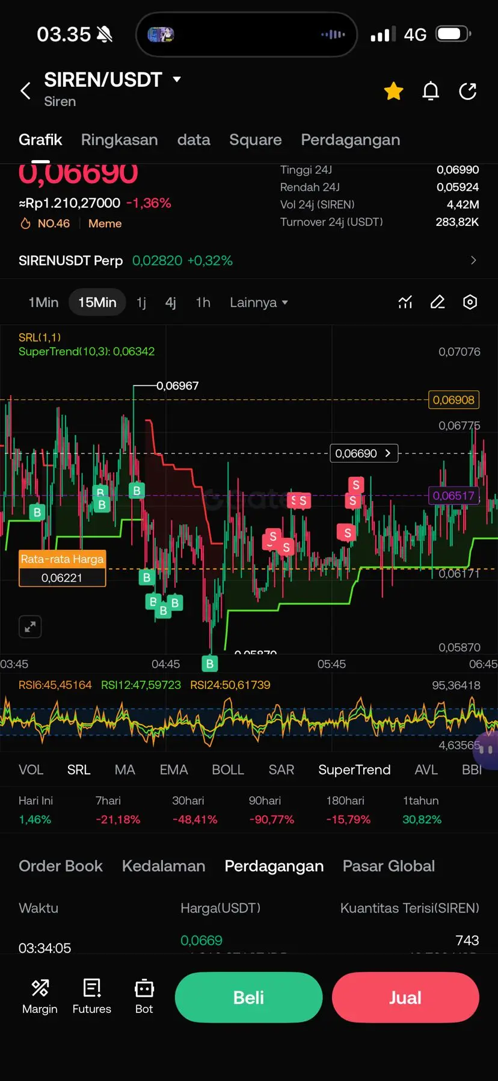Open price alert bell icon

coord(431,91)
